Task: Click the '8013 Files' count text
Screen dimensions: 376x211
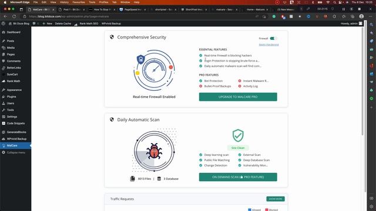Action: (x=145, y=179)
